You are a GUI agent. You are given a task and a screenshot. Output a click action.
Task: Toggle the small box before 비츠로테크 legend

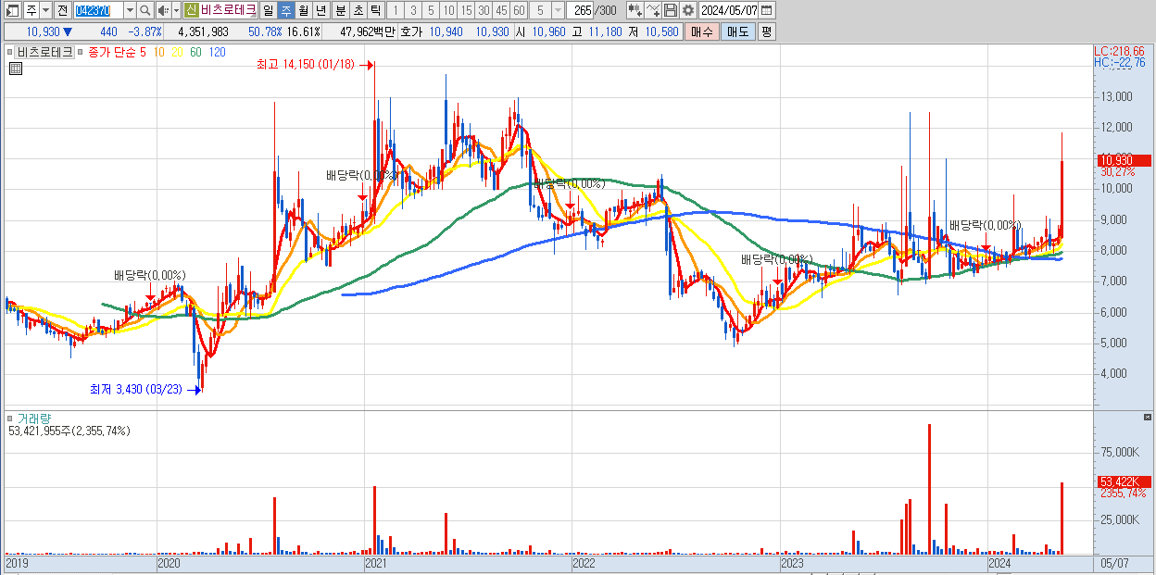click(9, 52)
